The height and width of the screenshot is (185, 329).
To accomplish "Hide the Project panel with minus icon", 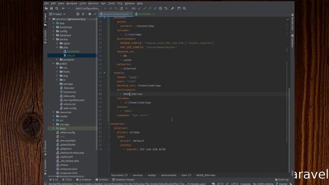I will [95, 14].
